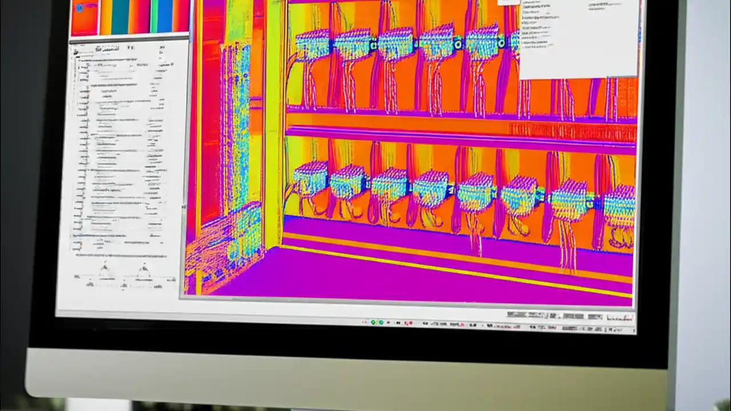Expand the first section of the left parameter panel
Screen dimensions: 731x411
tap(76, 60)
